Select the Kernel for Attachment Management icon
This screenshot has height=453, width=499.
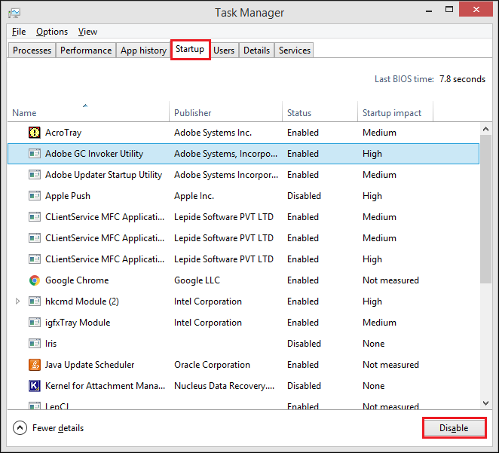[35, 386]
